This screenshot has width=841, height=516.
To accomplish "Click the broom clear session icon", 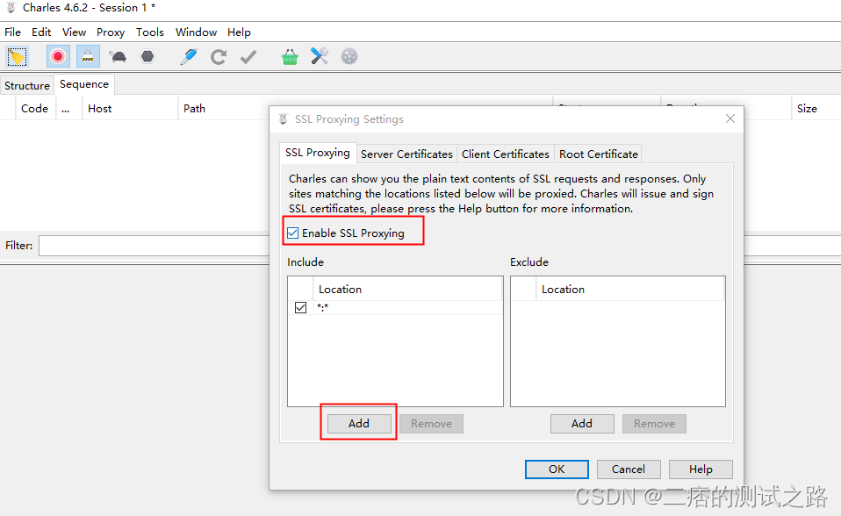I will [x=17, y=56].
